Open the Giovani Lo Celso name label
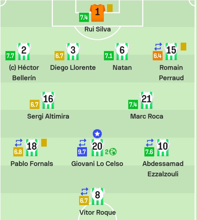Image resolution: width=197 pixels, height=220 pixels. pos(97,164)
